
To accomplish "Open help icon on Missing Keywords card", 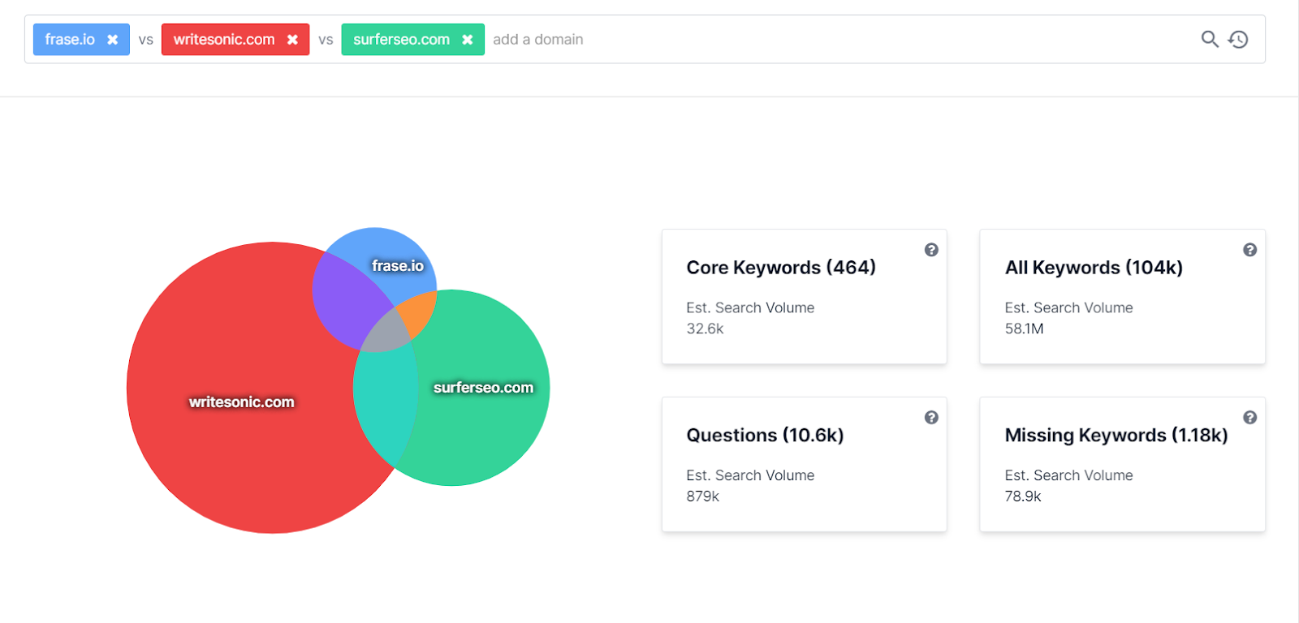I will pyautogui.click(x=1250, y=418).
